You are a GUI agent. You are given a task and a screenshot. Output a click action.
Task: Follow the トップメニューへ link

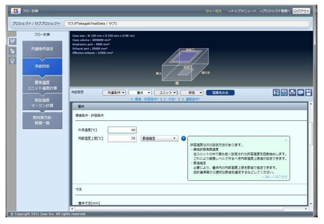242,11
